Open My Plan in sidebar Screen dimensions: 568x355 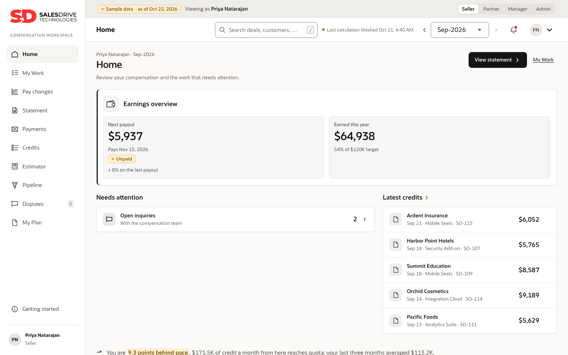(x=42, y=222)
